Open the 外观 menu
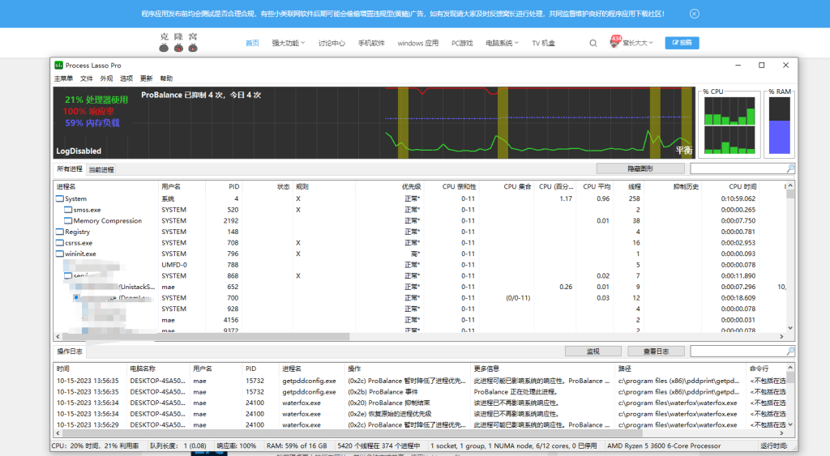This screenshot has height=456, width=830. 106,79
